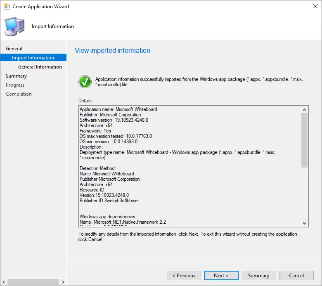This screenshot has height=286, width=322.
Task: Select the Progress step in sidebar
Action: click(15, 85)
